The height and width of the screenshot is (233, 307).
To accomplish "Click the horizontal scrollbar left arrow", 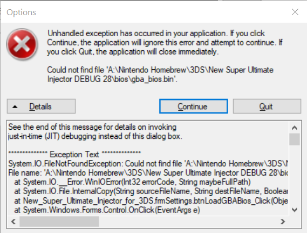I will 13,222.
